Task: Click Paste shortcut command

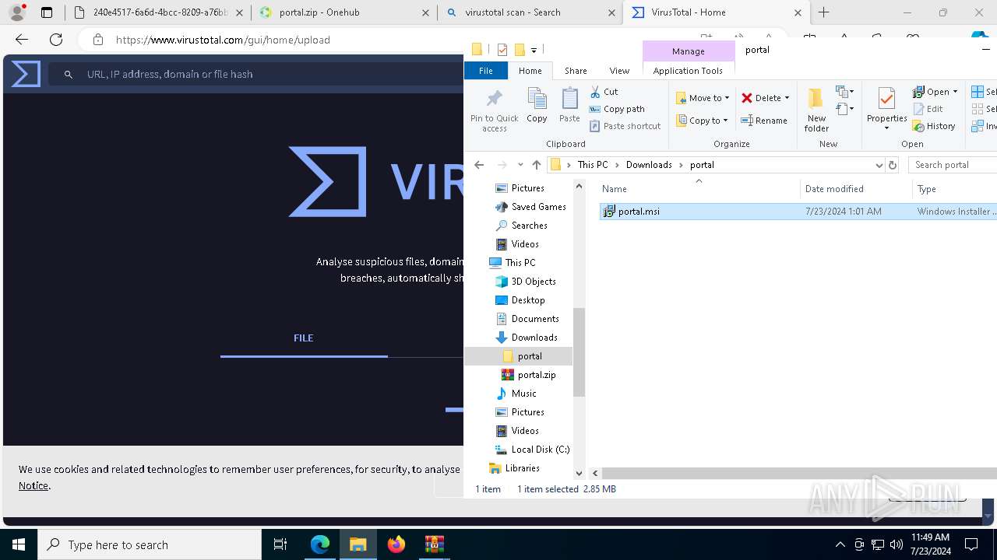Action: pyautogui.click(x=625, y=126)
